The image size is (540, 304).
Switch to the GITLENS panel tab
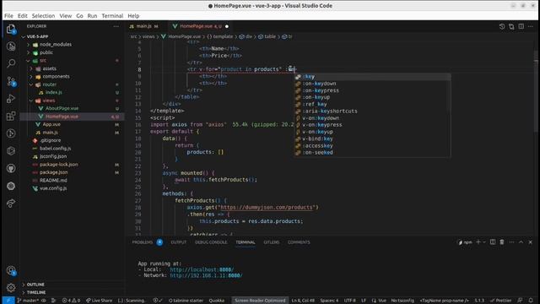(272, 242)
